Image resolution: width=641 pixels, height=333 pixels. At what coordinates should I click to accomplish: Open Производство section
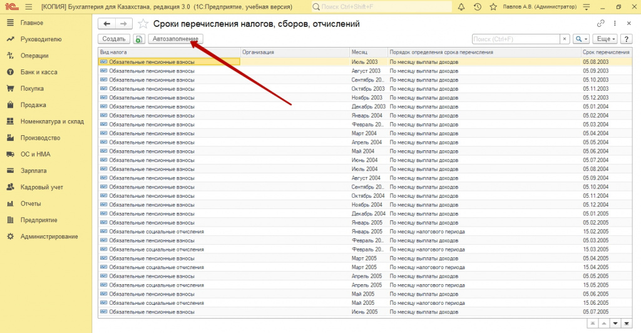point(40,138)
